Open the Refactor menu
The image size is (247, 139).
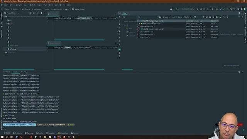pyautogui.click(x=33, y=5)
